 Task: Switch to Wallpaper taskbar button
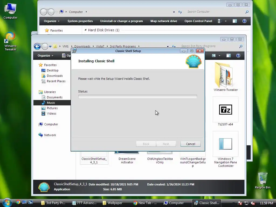[113, 203]
